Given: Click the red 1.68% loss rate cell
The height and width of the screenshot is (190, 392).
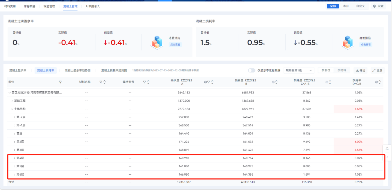Looking at the screenshot, I should click(358, 109).
